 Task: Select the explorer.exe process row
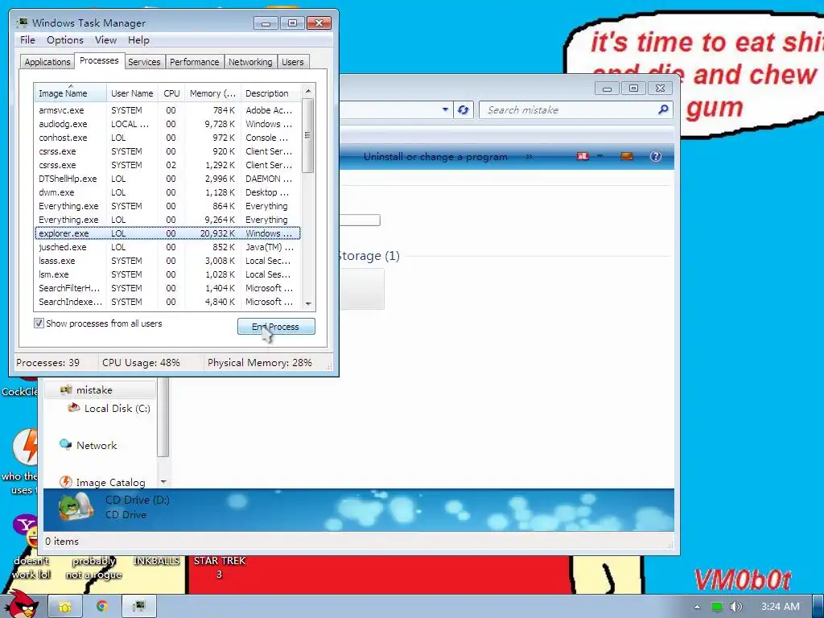(x=167, y=233)
